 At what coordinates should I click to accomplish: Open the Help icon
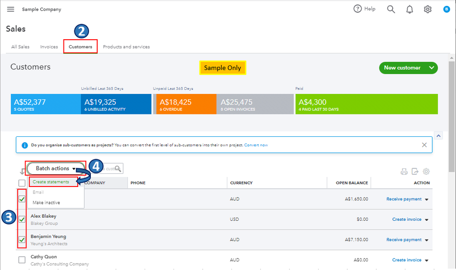[x=357, y=9]
